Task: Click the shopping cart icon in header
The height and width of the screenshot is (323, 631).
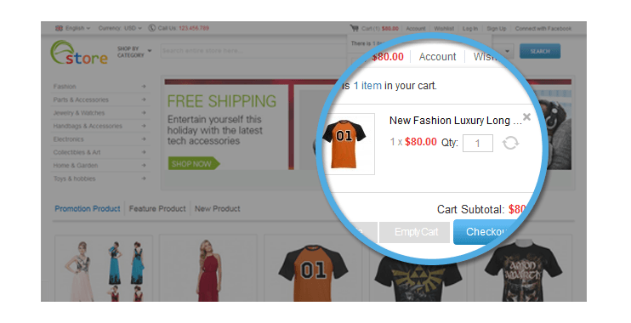Action: [354, 28]
